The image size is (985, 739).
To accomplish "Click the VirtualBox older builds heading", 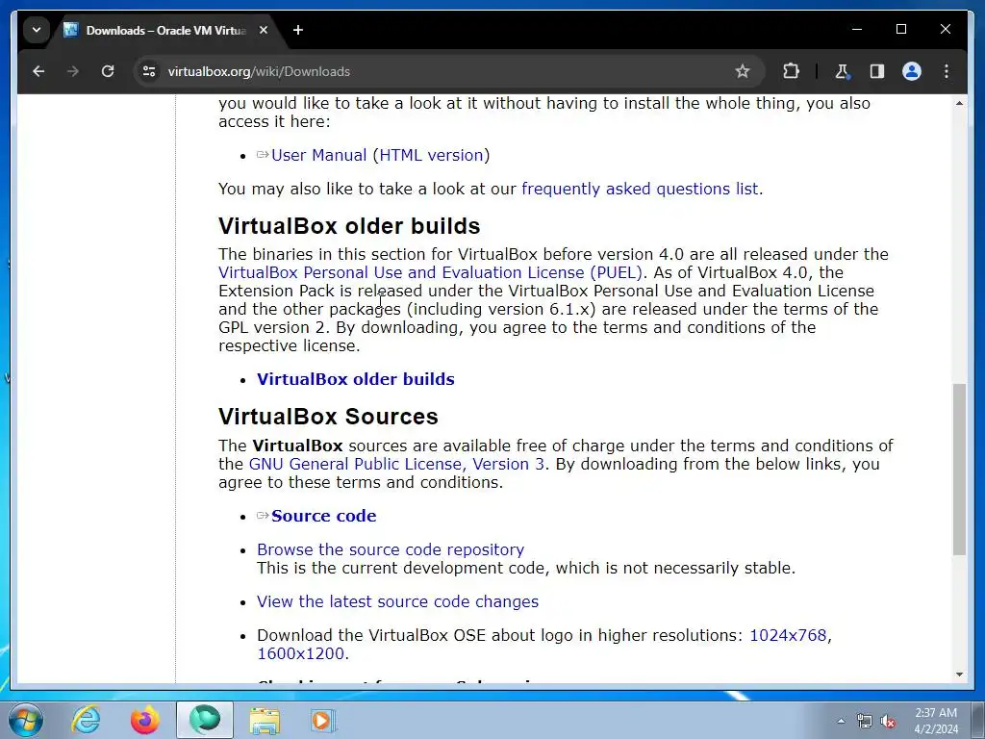I will (349, 226).
